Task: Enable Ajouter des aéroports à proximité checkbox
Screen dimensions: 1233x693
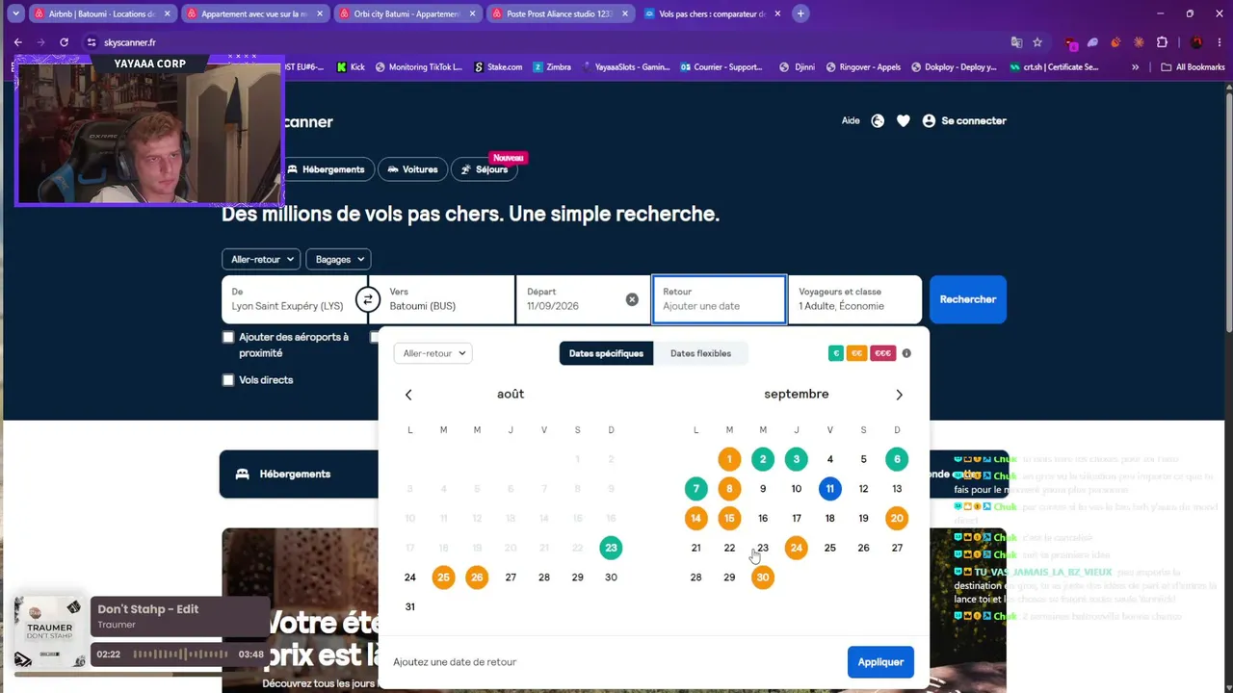Action: (228, 337)
